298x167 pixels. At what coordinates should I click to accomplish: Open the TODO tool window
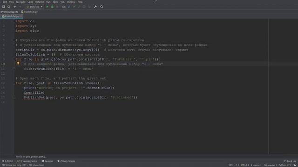coord(7,161)
